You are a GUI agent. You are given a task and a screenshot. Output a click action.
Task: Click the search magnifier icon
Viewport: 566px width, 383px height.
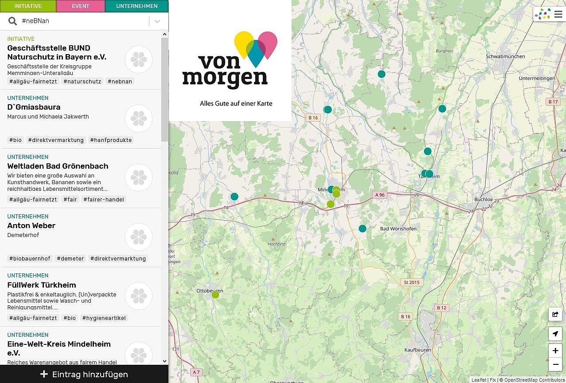13,21
